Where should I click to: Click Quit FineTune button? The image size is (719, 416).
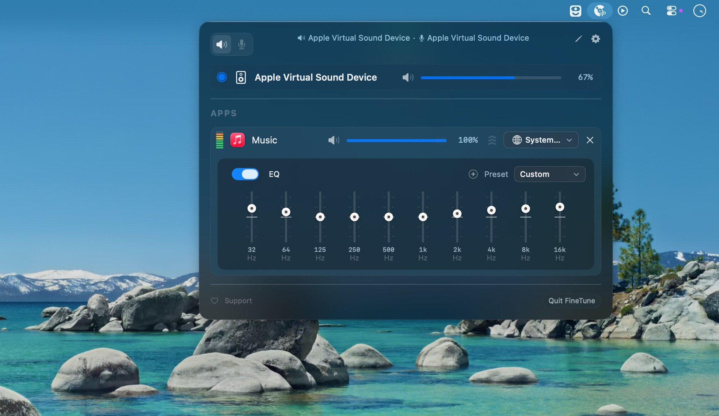click(571, 301)
